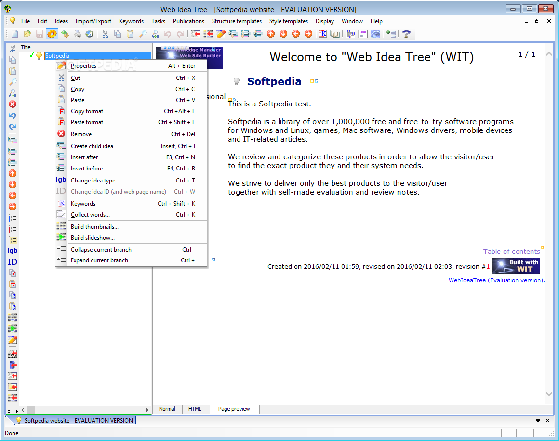Click the Built with WIT badge
The width and height of the screenshot is (559, 441).
(516, 266)
